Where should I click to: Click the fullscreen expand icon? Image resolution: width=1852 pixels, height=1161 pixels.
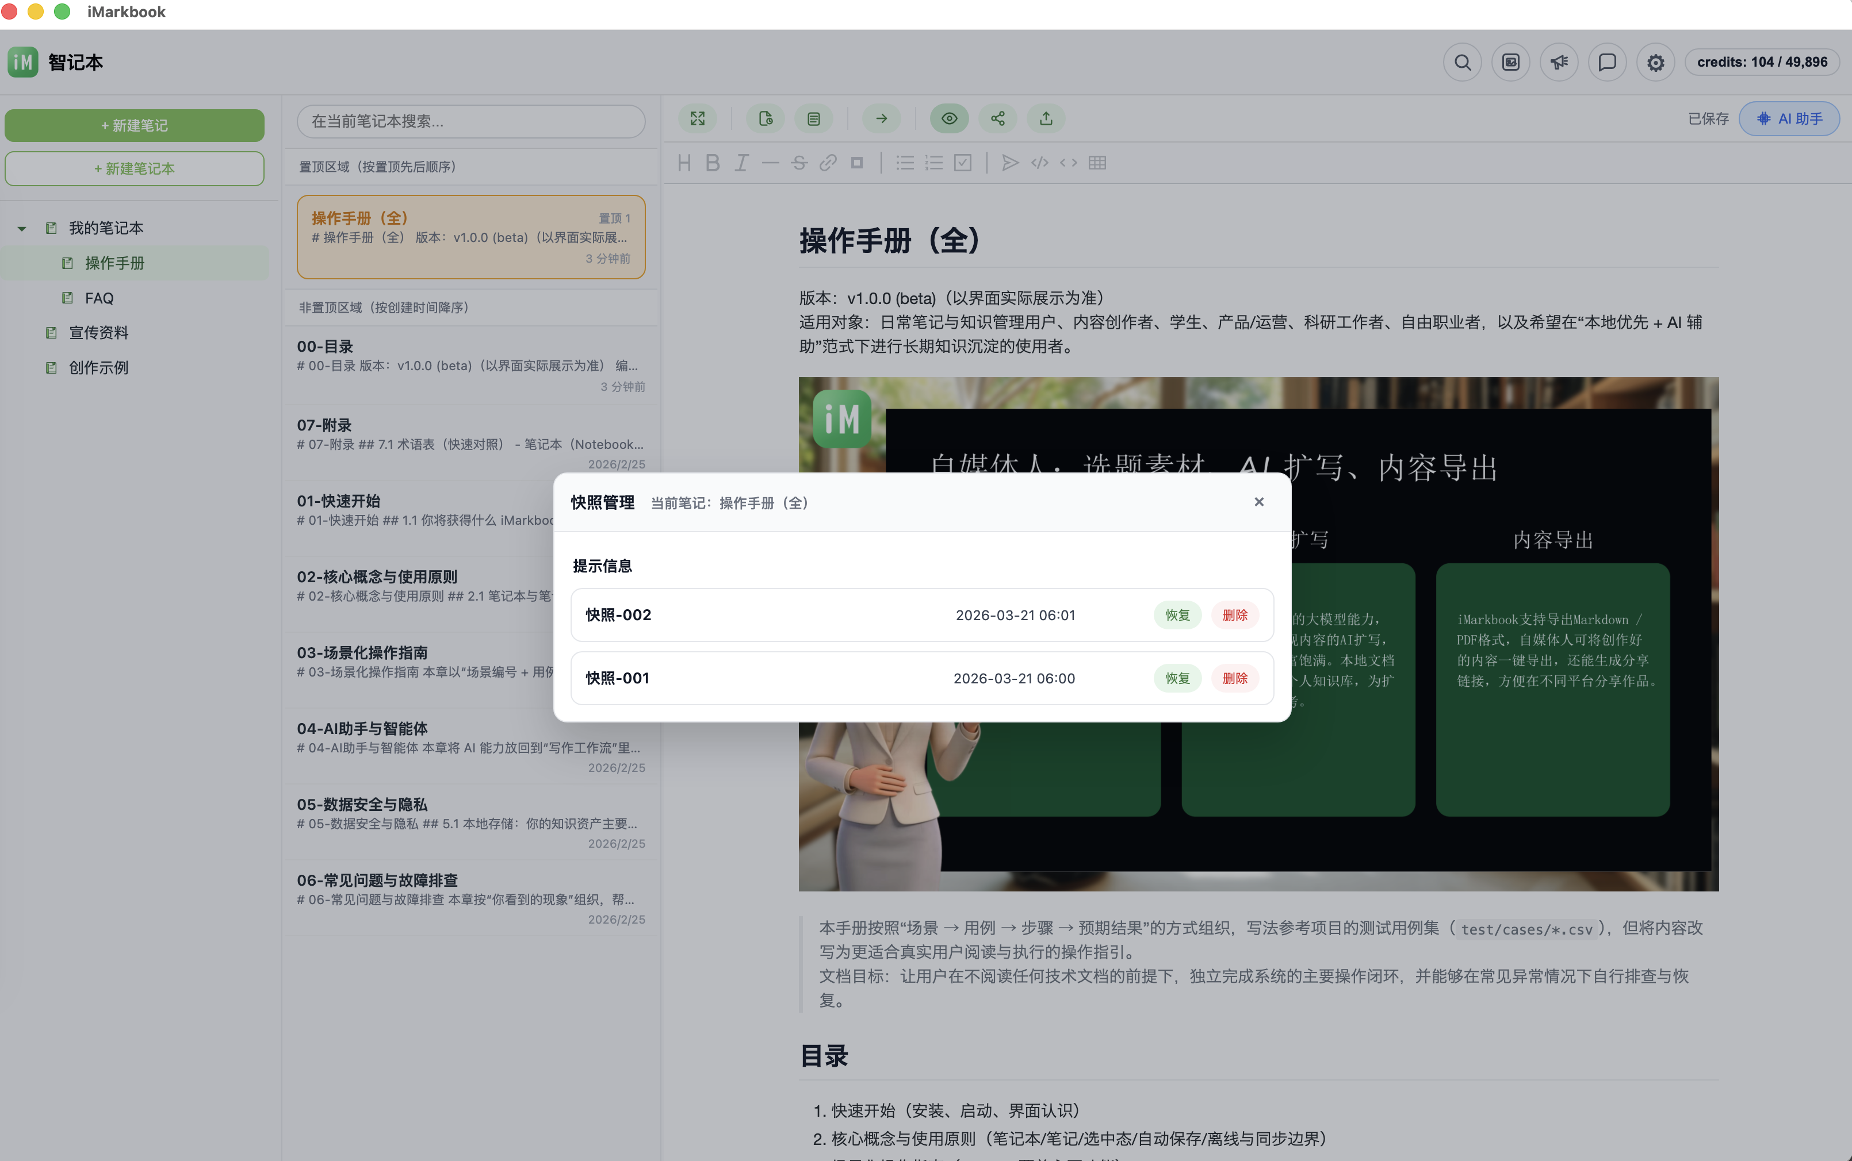pyautogui.click(x=698, y=118)
